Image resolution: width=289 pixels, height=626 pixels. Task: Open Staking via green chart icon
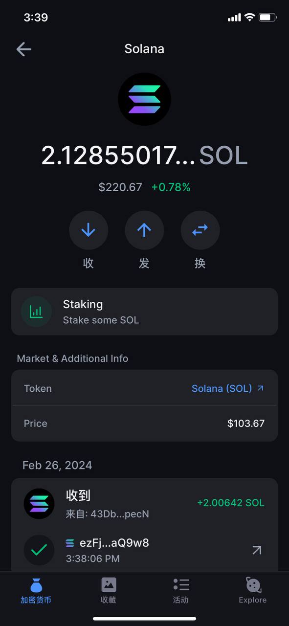coord(36,312)
